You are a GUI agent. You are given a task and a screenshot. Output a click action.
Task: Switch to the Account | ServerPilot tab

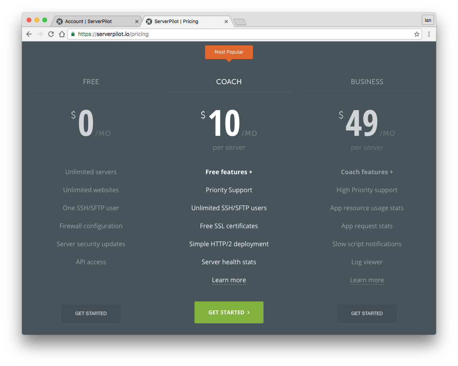pyautogui.click(x=96, y=22)
